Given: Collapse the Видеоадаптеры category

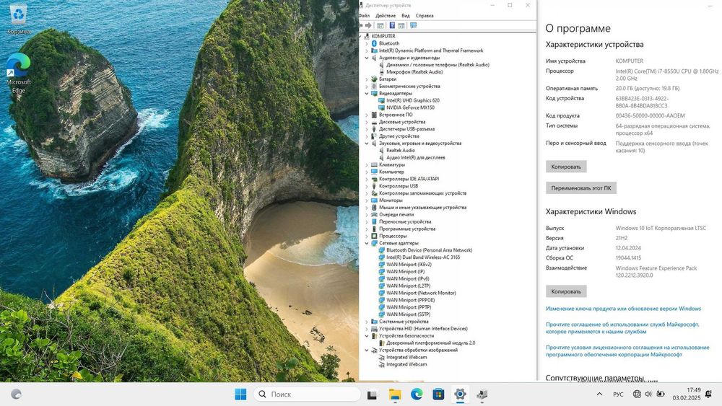Looking at the screenshot, I should click(367, 93).
